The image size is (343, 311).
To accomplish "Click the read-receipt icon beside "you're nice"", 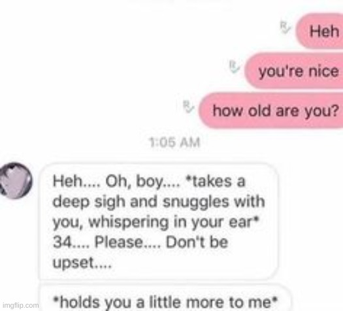I will pos(235,67).
